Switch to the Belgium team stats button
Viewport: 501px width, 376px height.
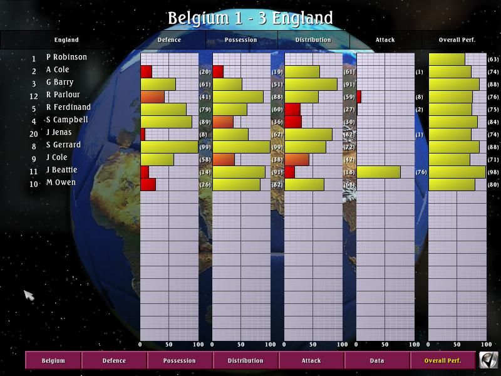click(x=53, y=360)
